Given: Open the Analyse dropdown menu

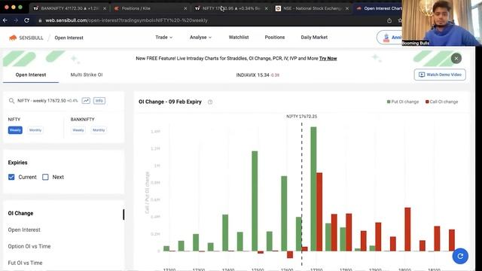Looking at the screenshot, I should click(x=200, y=37).
